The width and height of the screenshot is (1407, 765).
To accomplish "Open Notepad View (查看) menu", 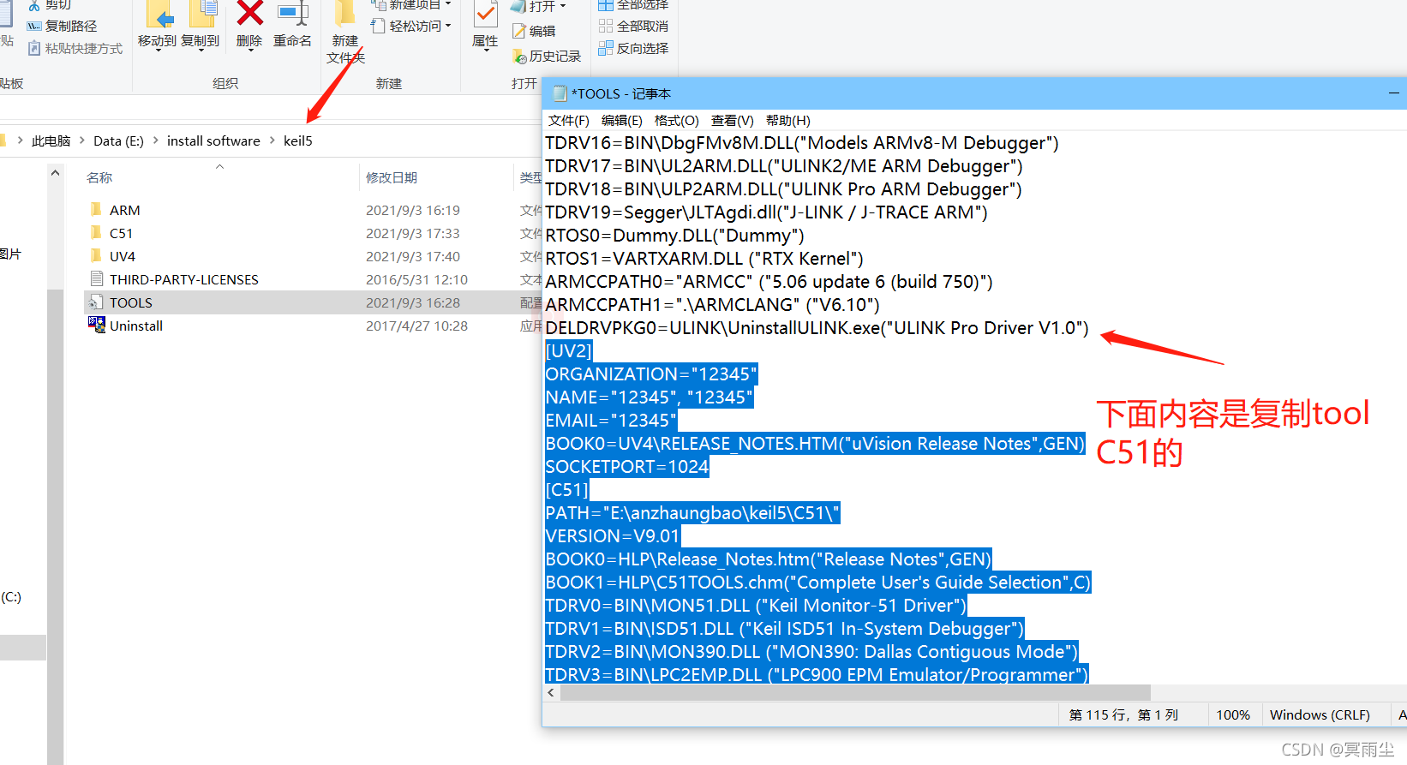I will [x=733, y=121].
